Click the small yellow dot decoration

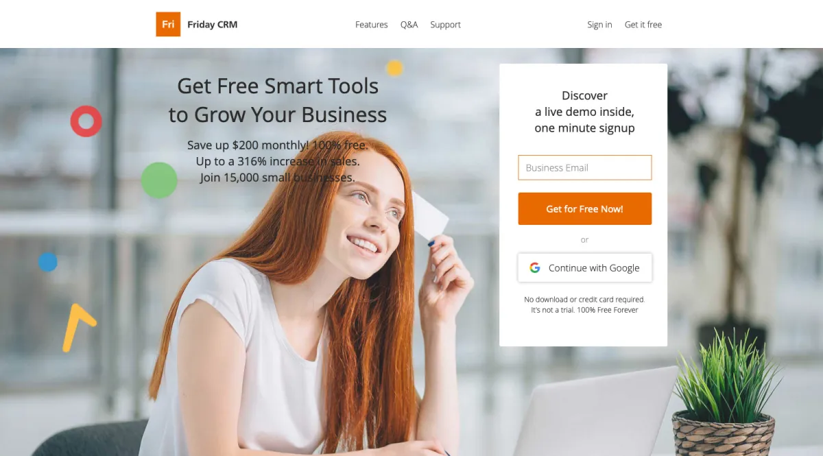tap(394, 68)
